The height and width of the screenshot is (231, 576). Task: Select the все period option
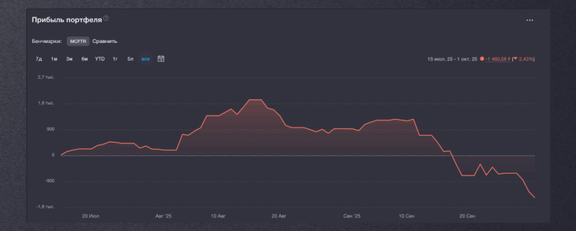coord(146,58)
